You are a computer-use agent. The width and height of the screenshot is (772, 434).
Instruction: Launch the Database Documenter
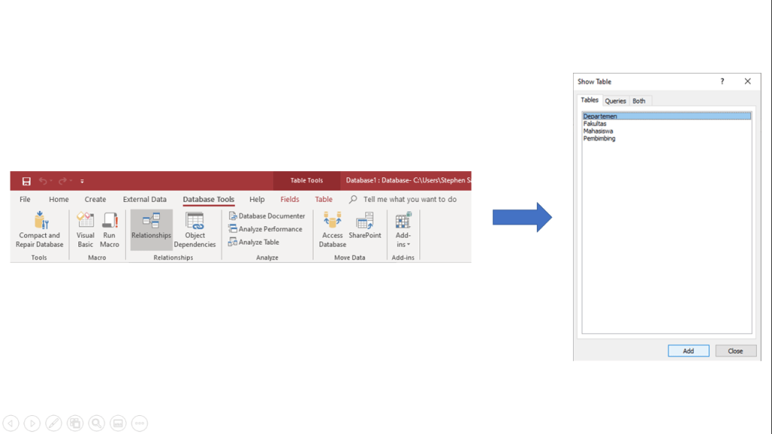point(267,216)
